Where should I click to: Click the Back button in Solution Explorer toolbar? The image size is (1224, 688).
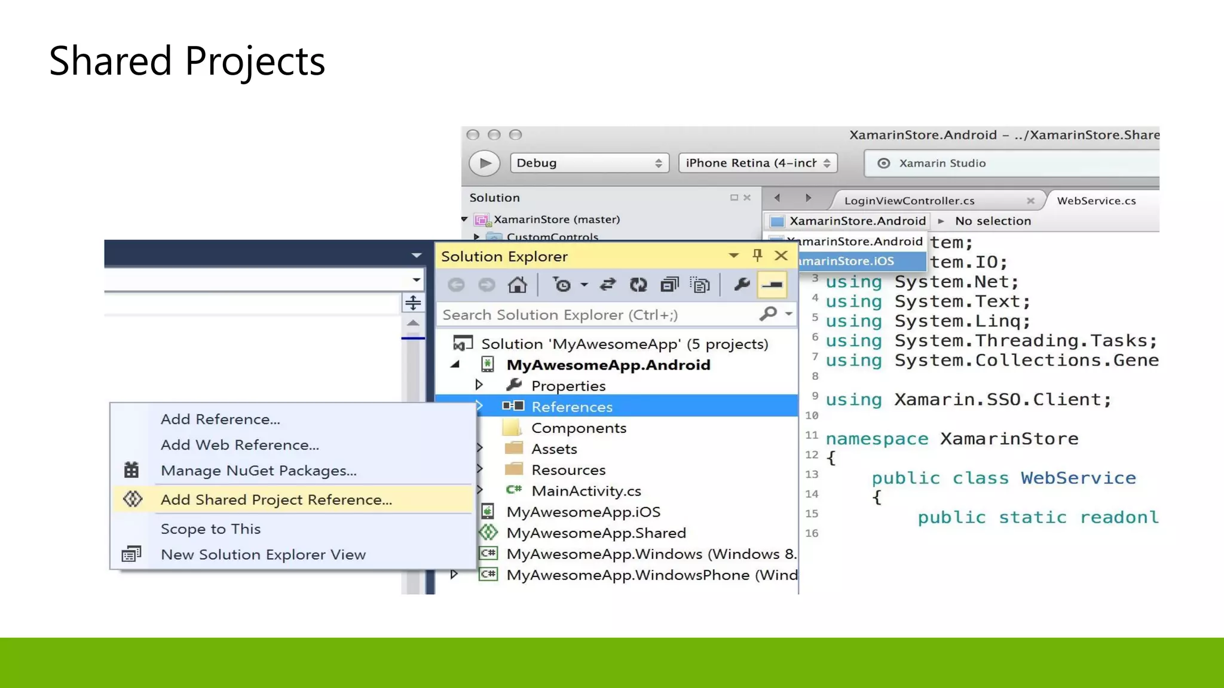coord(457,285)
